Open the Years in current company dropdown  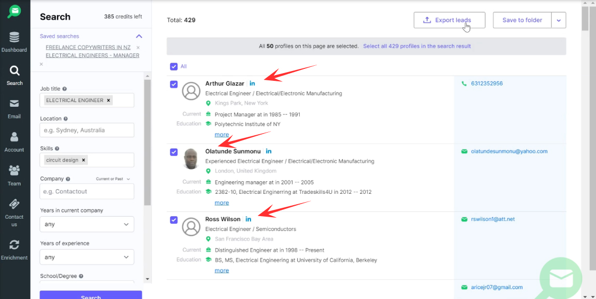coord(87,224)
